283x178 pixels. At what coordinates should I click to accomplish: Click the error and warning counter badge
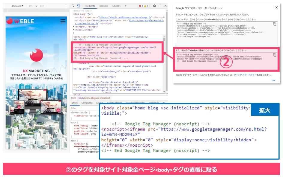144,6
